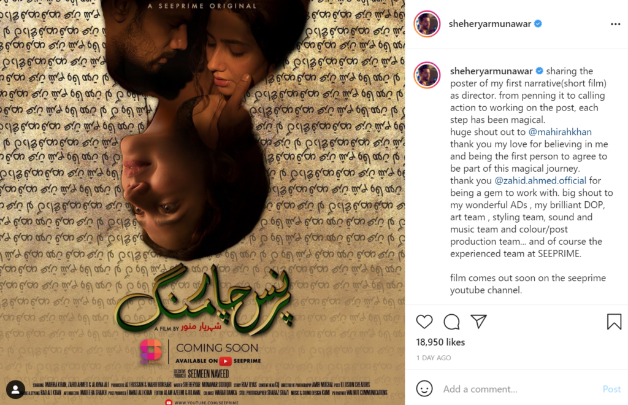Open comments using the speech bubble icon

[x=451, y=322]
